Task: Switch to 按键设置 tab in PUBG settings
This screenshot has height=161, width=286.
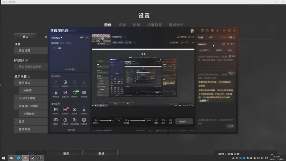Action: point(154,25)
